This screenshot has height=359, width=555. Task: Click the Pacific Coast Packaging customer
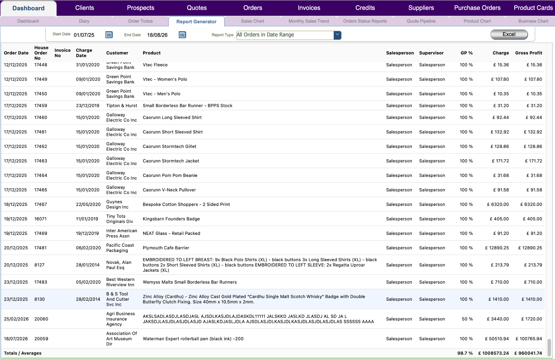click(120, 248)
